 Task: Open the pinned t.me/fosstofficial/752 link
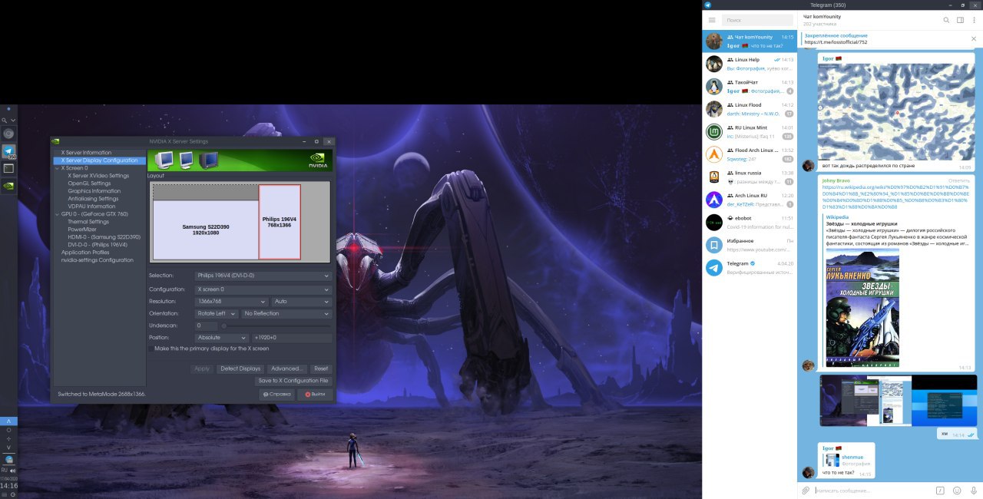(x=836, y=42)
